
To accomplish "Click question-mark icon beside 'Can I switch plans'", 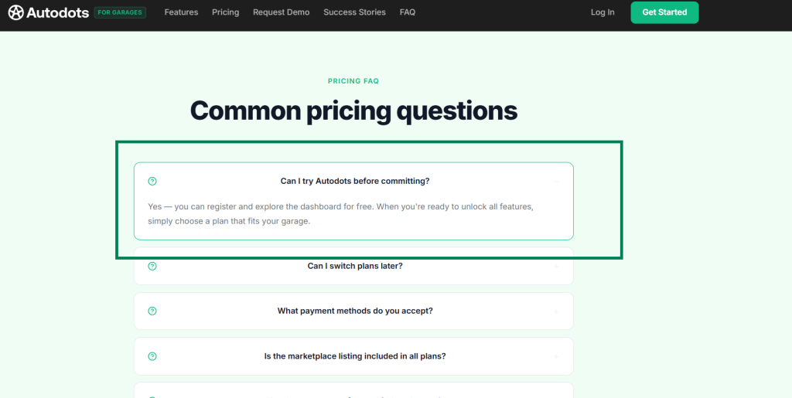I will click(152, 266).
